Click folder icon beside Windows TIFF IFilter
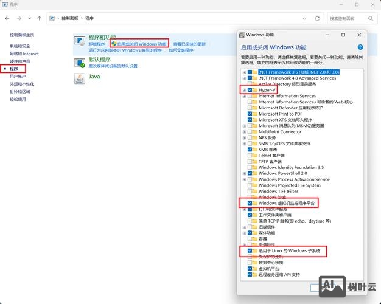 pos(254,191)
